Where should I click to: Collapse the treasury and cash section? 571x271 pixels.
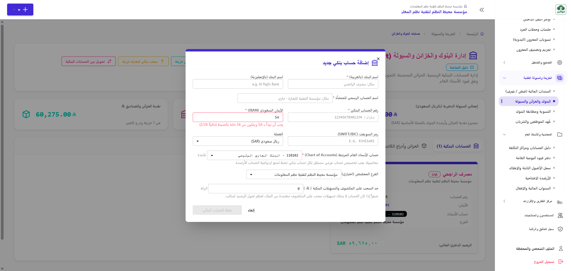[x=504, y=78]
